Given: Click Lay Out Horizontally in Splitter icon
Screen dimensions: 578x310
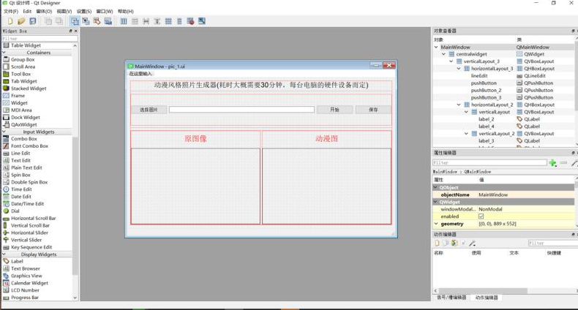Looking at the screenshot, I should (x=146, y=21).
